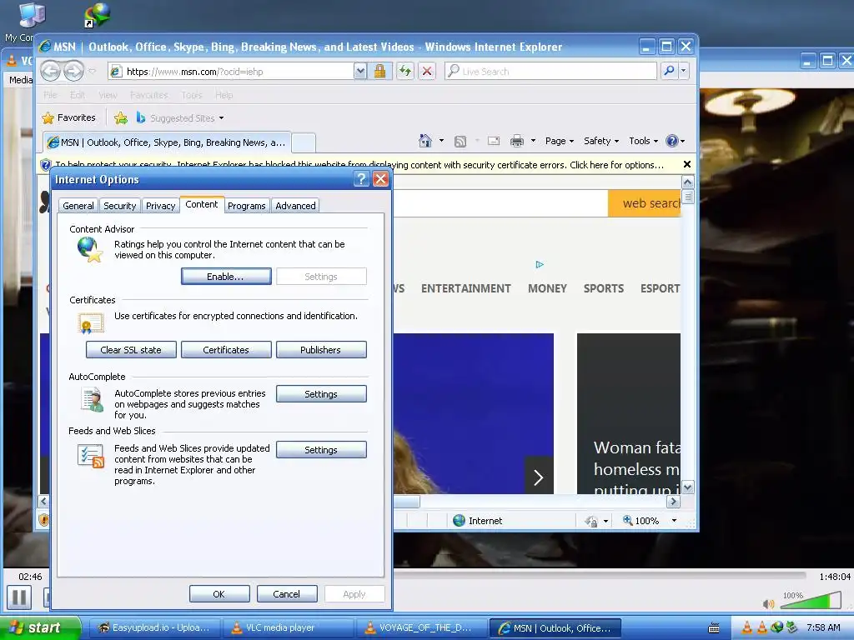Screen dimensions: 854x640
Task: Open the zoom level dropdown arrow
Action: tap(674, 521)
